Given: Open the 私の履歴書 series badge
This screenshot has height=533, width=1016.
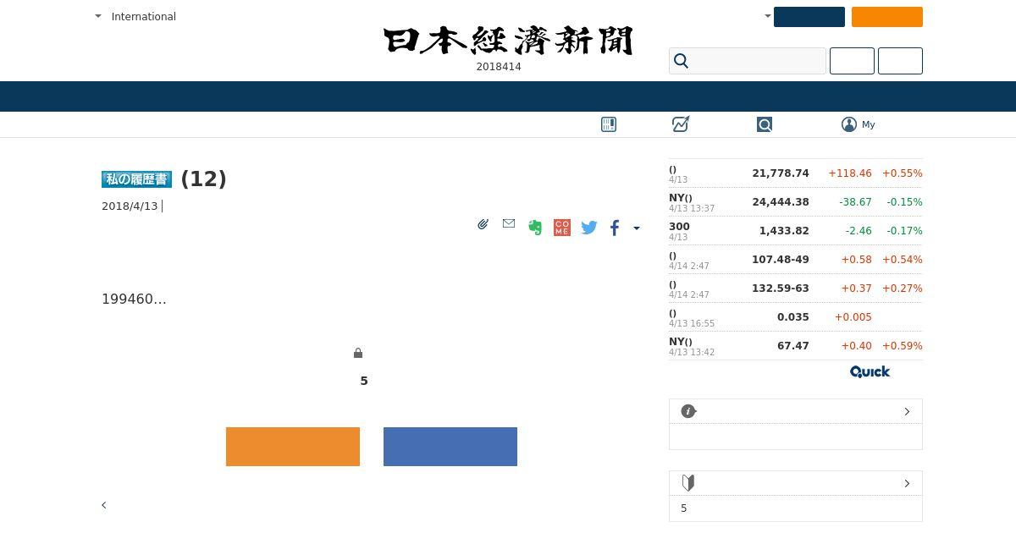Looking at the screenshot, I should [137, 179].
